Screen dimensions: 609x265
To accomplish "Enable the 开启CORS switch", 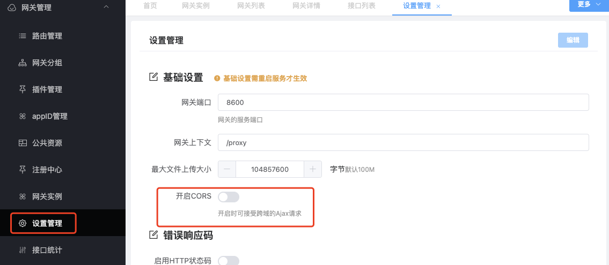I will [x=229, y=197].
